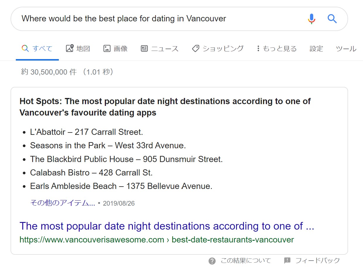Click the map pin icon for 地図

(69, 48)
